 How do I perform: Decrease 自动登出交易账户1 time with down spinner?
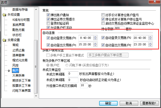click(x=95, y=45)
